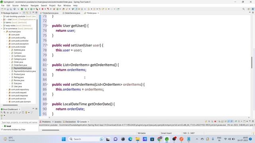Click the Save All toolbar icon
The height and width of the screenshot is (143, 255).
pyautogui.click(x=11, y=9)
